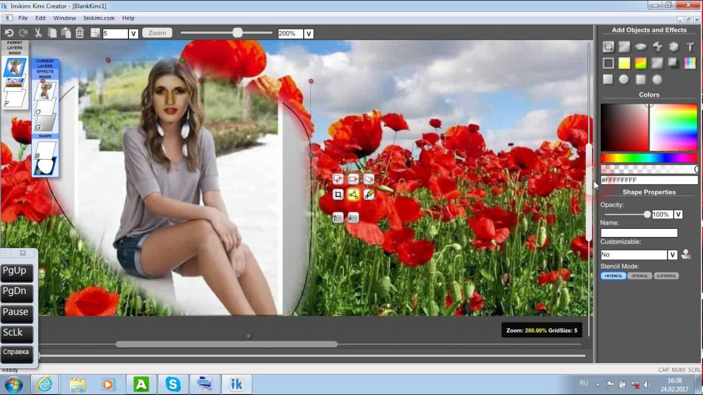Image resolution: width=703 pixels, height=395 pixels.
Task: Click the paste icon in the toolbar
Action: 66,33
